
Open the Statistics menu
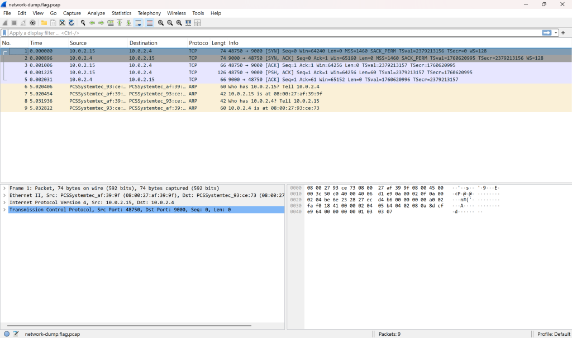(121, 13)
